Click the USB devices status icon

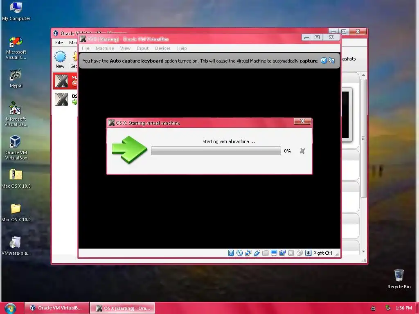(257, 253)
